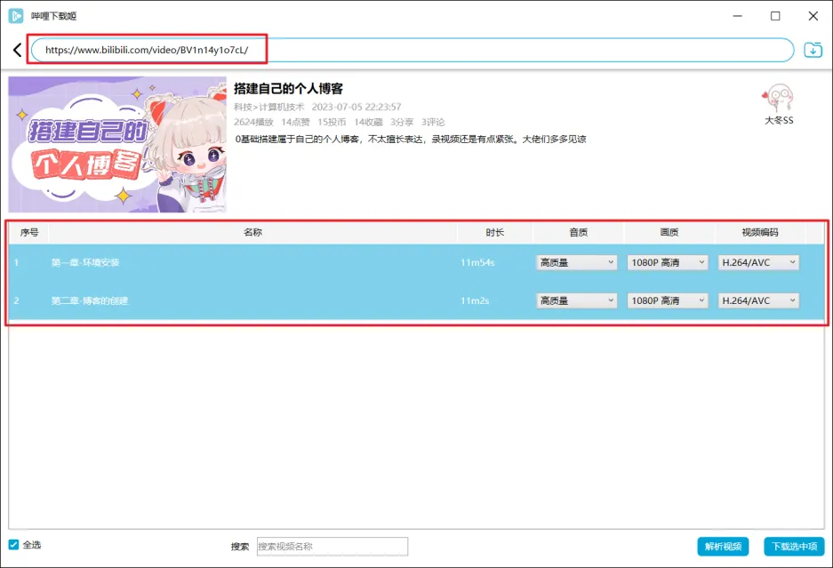The height and width of the screenshot is (568, 833).
Task: Open audio quality dropdown for row 2
Action: 577,300
